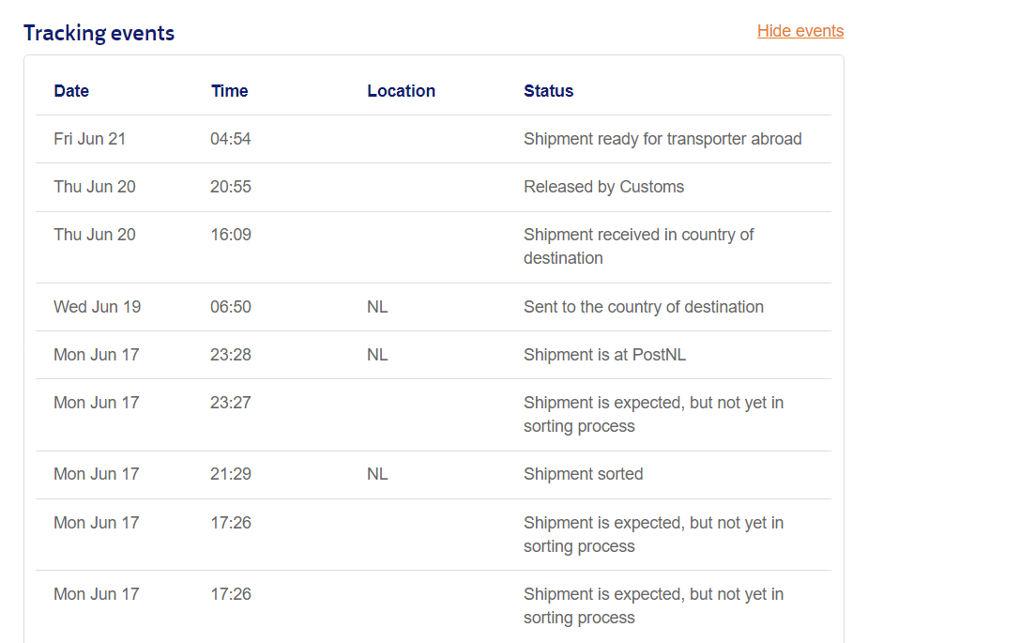Select the Fri Jun 21 date cell
Screen dimensions: 1020x643
click(x=89, y=139)
